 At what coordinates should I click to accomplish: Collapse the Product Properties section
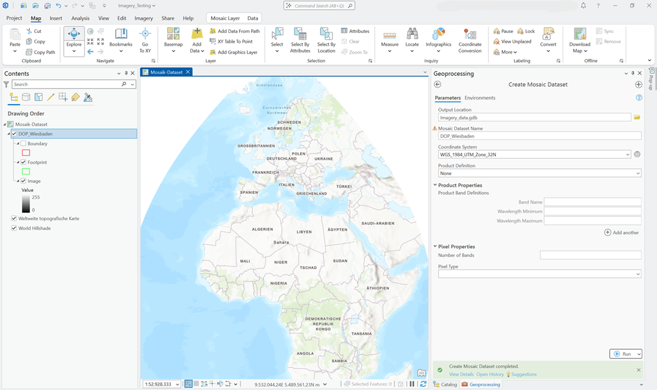[x=435, y=185]
